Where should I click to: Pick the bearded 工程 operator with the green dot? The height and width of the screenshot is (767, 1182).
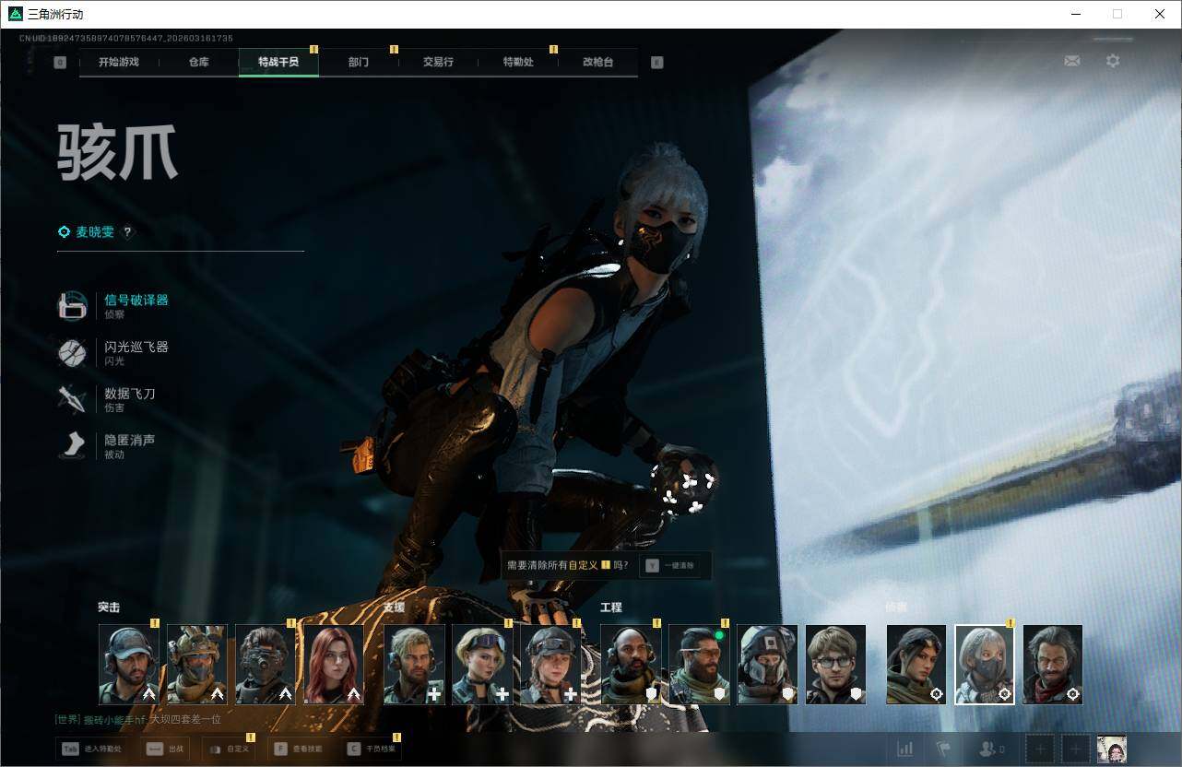(699, 665)
